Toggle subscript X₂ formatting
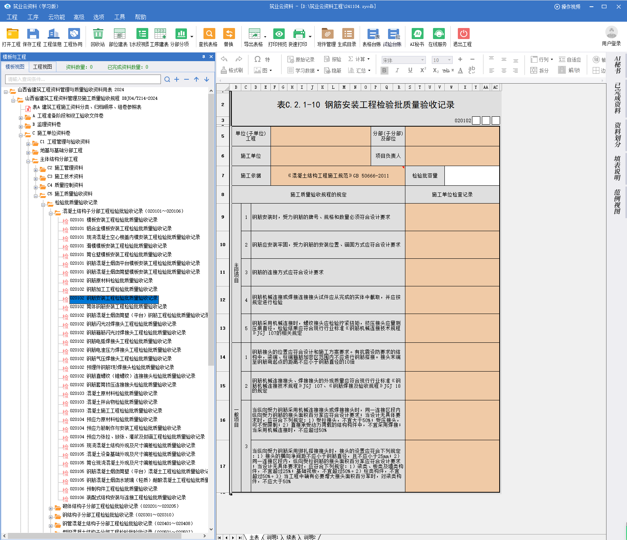 pos(435,70)
